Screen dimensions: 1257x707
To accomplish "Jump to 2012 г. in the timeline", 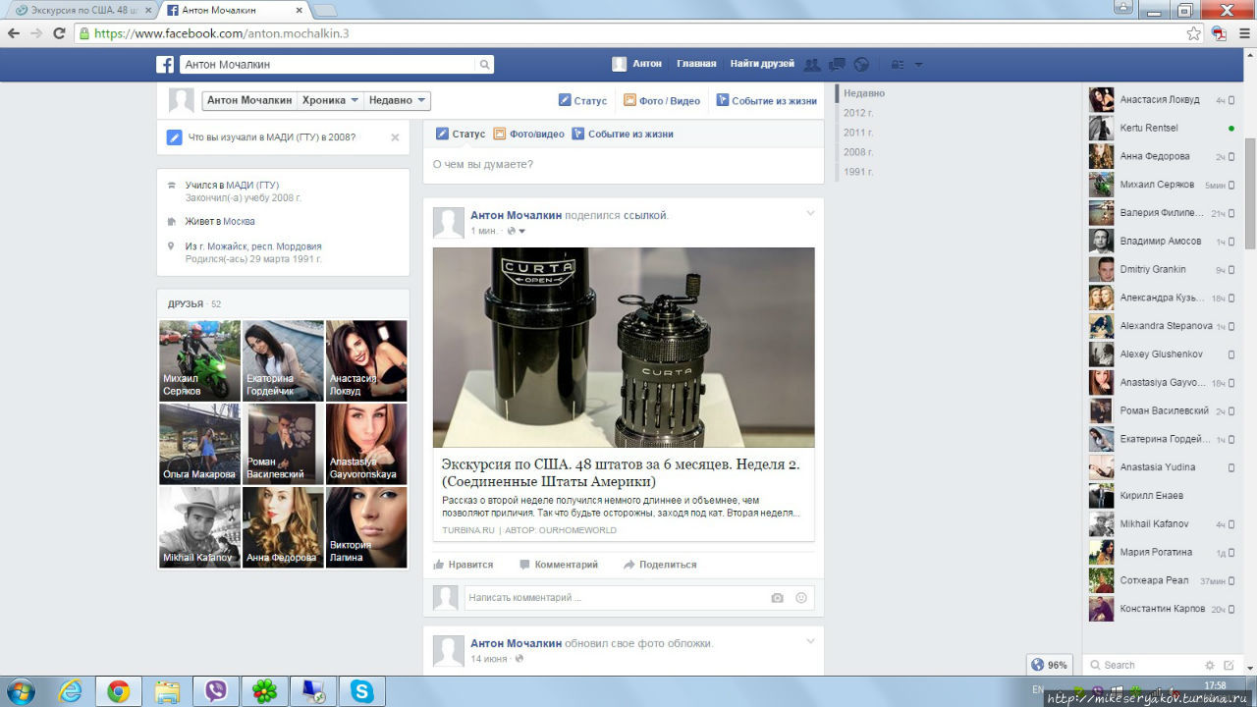I will [857, 113].
